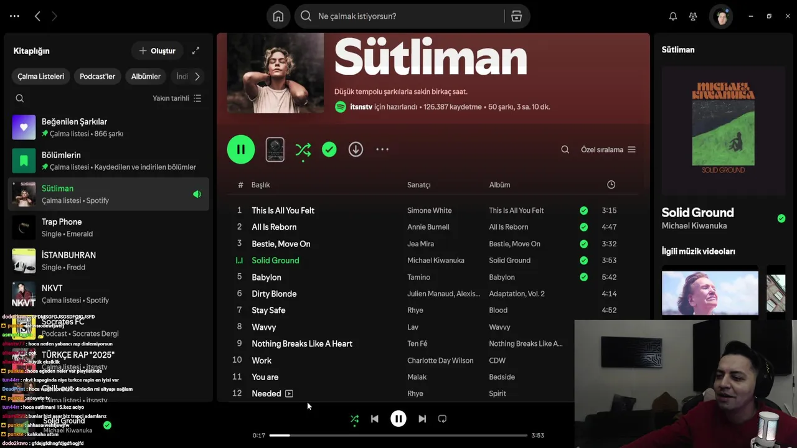Toggle saved checkmark for Solid Ground row
The width and height of the screenshot is (797, 448).
tap(583, 260)
